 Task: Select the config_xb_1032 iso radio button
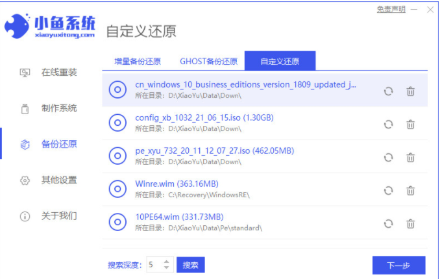(x=117, y=123)
